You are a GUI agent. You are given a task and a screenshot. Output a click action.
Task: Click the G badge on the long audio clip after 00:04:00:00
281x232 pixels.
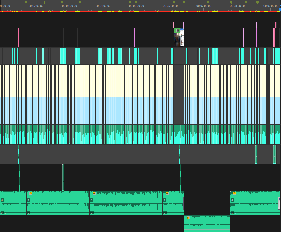click(x=92, y=200)
